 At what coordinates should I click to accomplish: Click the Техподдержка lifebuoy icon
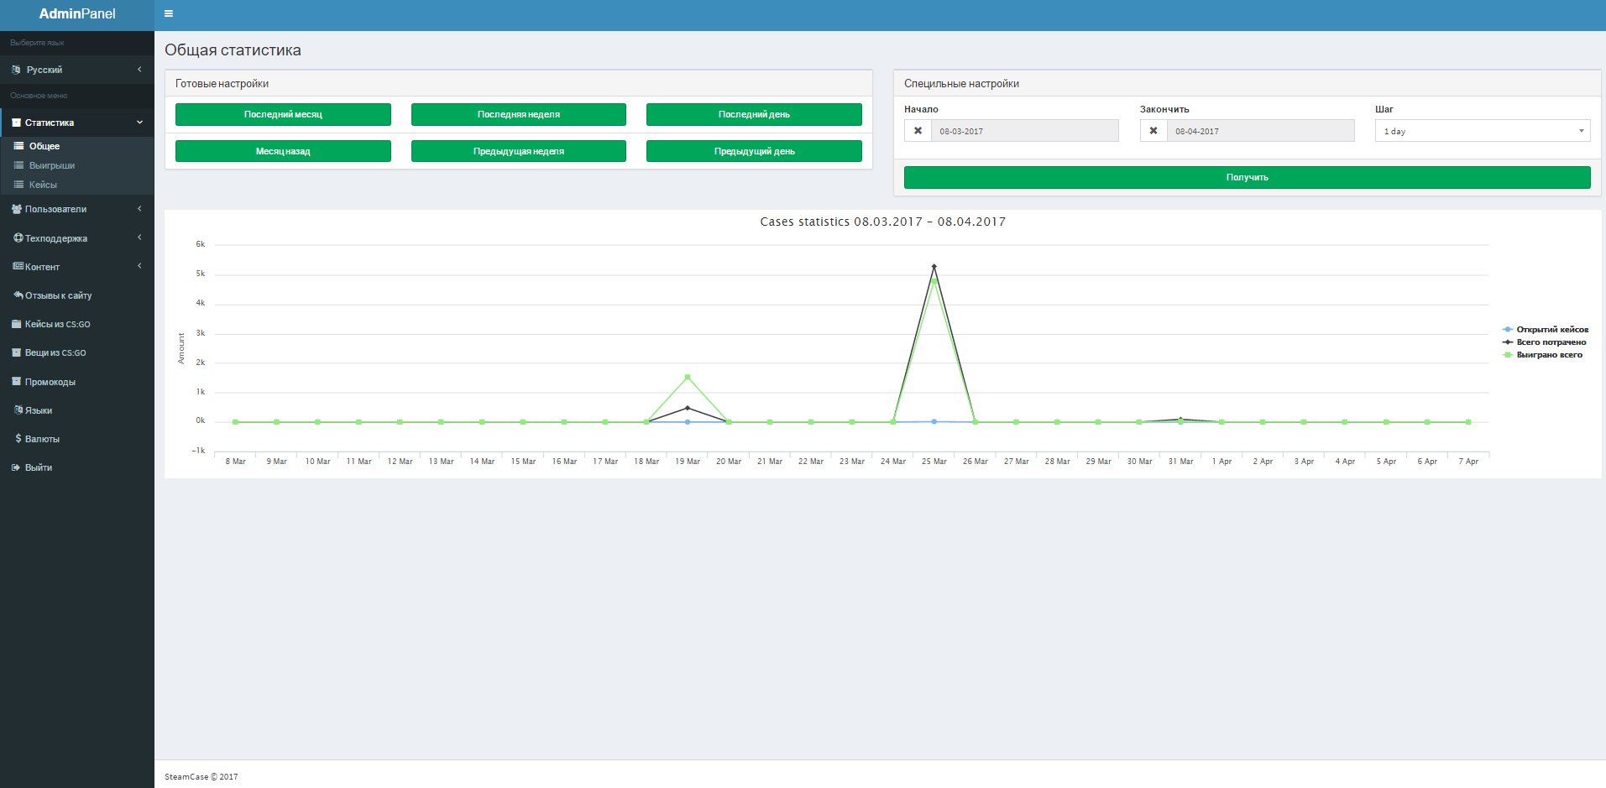pyautogui.click(x=18, y=238)
